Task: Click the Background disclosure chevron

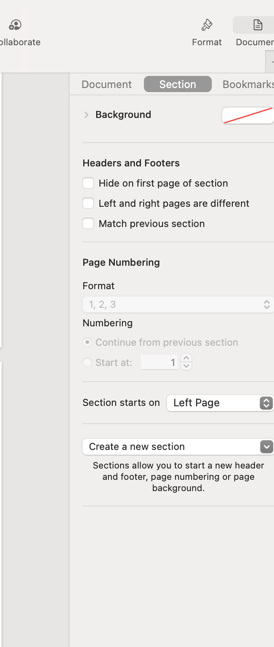Action: pyautogui.click(x=86, y=115)
